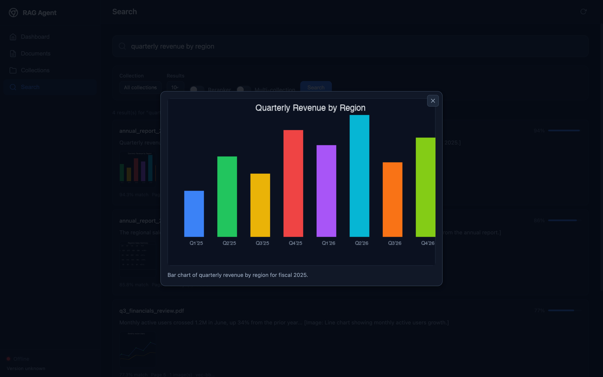Click the caption "Bar chart of quarterly revenue by region"

coord(237,275)
